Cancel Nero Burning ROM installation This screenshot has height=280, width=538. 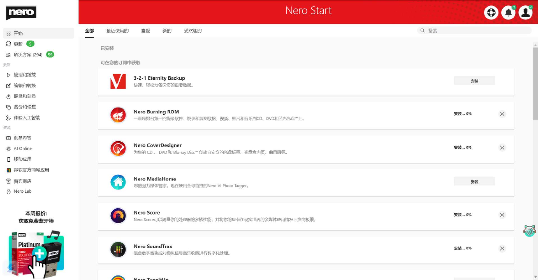[502, 114]
